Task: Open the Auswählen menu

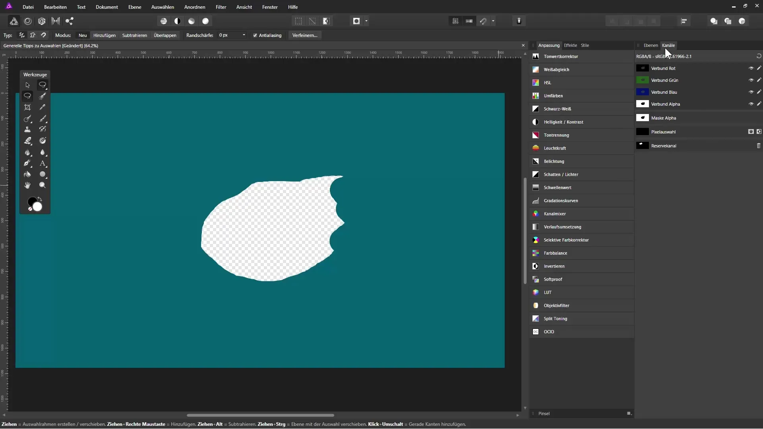Action: click(163, 7)
